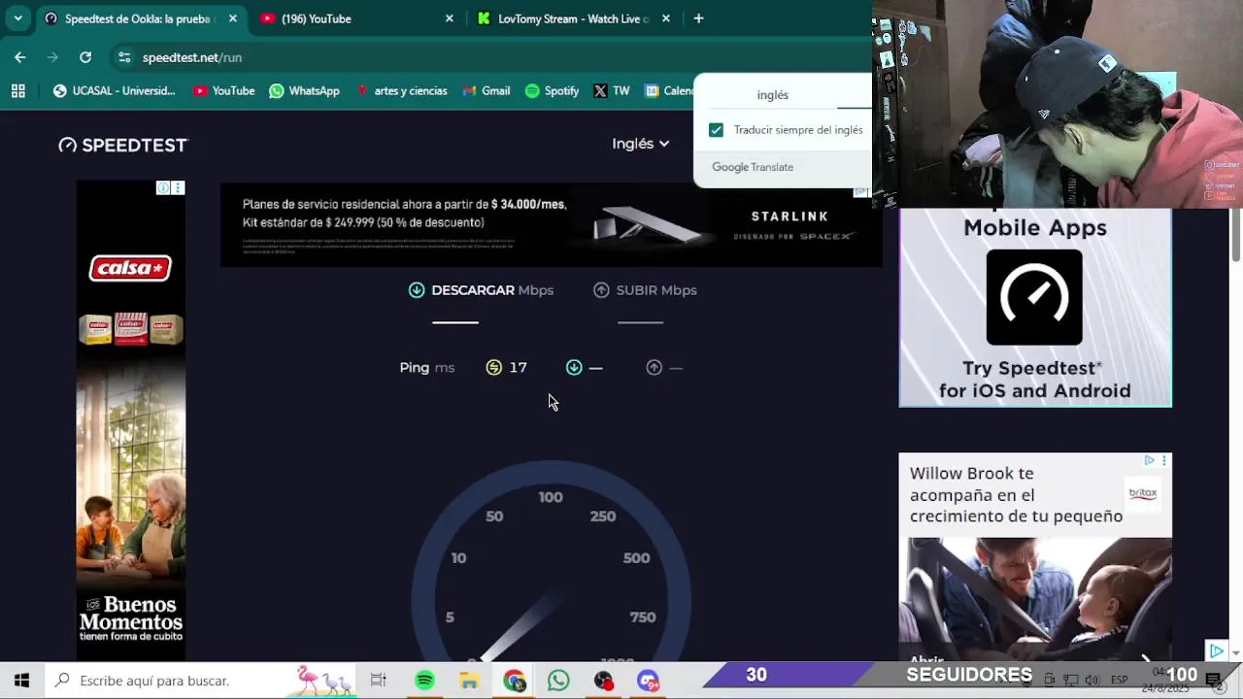
Task: Open the artes y ciencias bookmark
Action: (400, 90)
